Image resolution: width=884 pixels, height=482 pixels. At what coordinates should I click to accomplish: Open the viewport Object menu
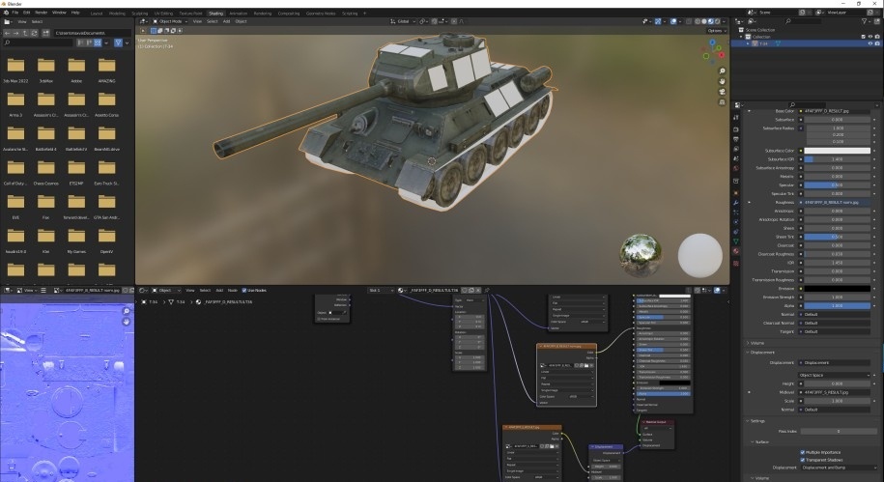(x=241, y=21)
